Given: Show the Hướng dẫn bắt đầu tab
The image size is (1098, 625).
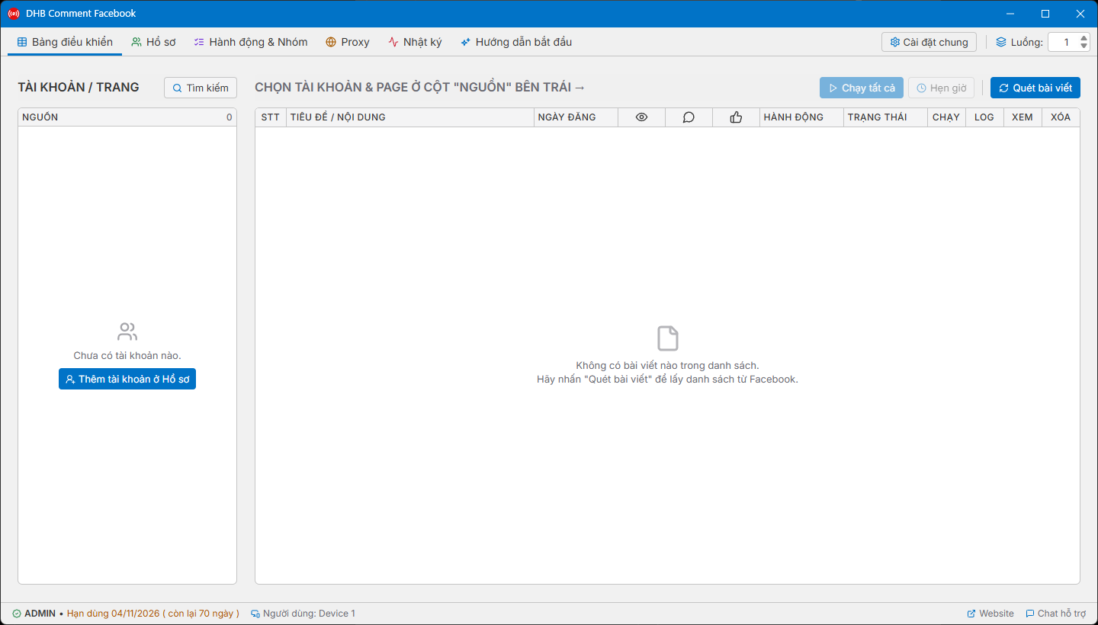Looking at the screenshot, I should [516, 42].
